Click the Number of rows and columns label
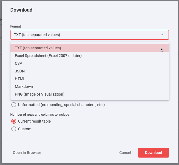 (x=40, y=115)
